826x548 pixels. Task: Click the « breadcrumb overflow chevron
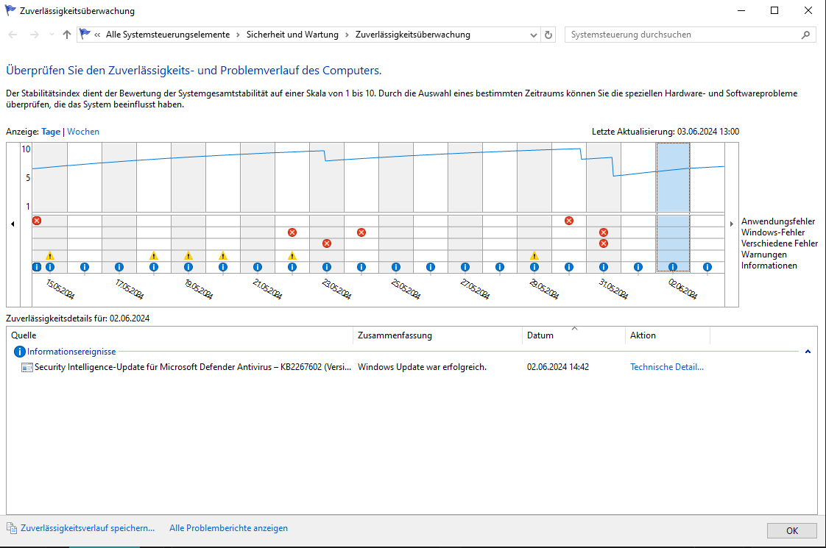pyautogui.click(x=97, y=35)
